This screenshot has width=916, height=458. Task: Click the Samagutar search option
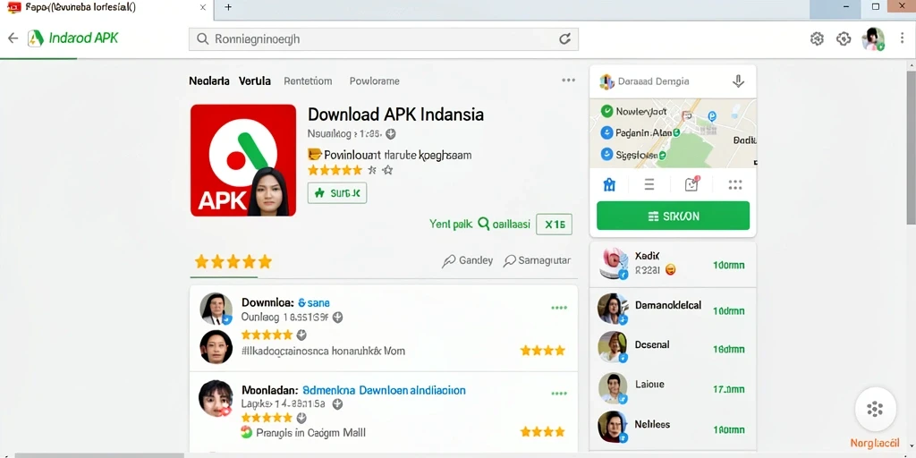(x=537, y=260)
